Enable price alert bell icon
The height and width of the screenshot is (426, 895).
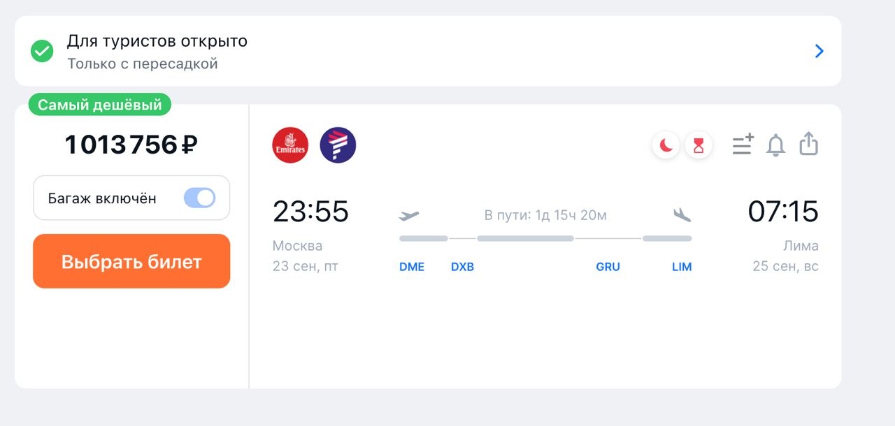[x=775, y=145]
